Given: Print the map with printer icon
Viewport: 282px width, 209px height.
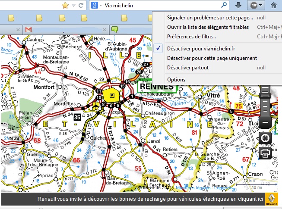Looking at the screenshot, I should point(265,153).
